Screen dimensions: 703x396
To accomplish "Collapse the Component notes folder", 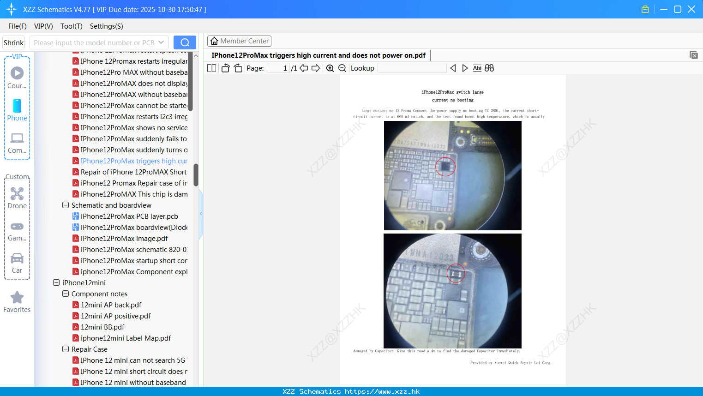I will pos(66,294).
